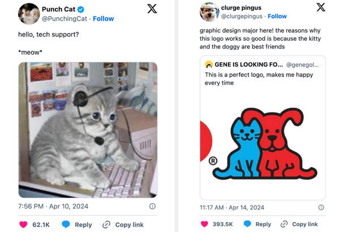Open the 11:17 AM Apr 14 timestamp link
This screenshot has width=351, height=232.
pos(232,207)
